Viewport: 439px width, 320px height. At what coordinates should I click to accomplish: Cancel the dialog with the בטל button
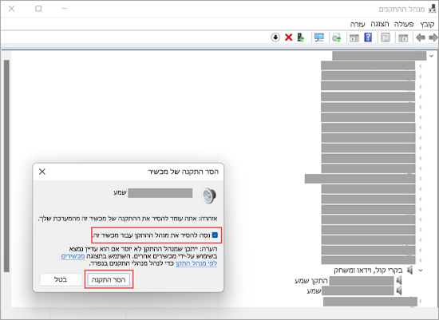click(61, 279)
